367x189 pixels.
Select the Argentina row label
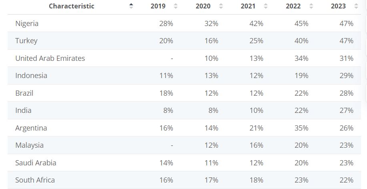[x=31, y=128]
